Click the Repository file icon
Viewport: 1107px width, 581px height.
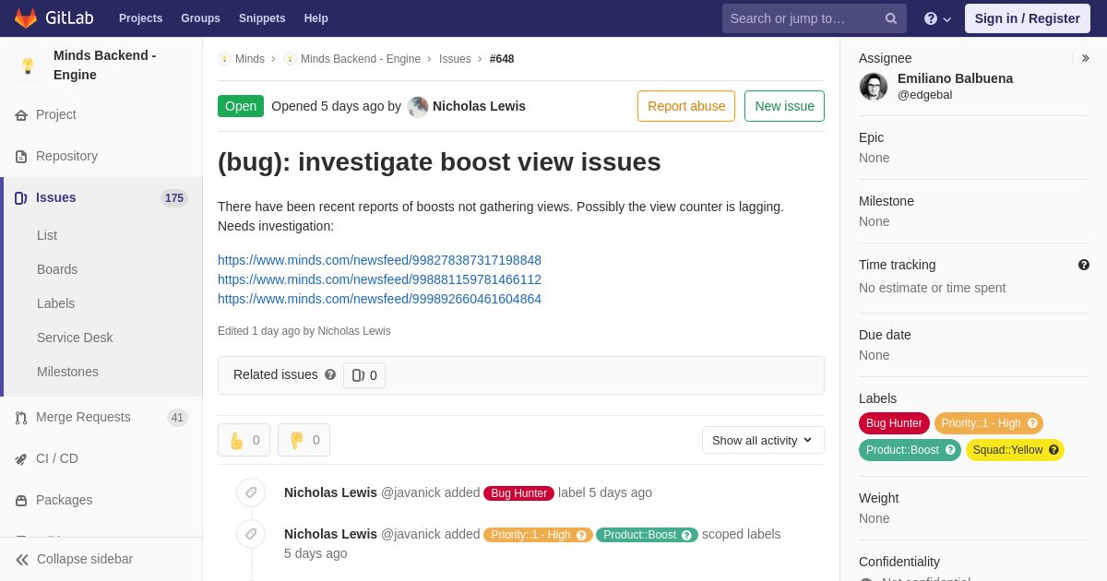[x=21, y=157]
